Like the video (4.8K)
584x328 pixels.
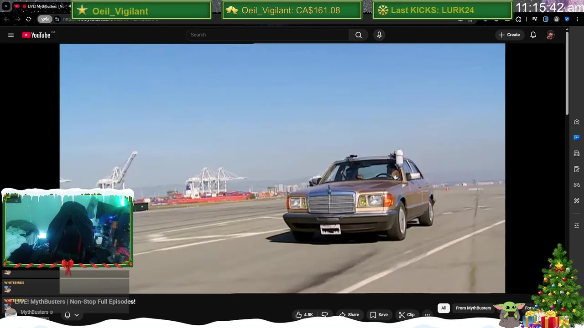pyautogui.click(x=304, y=315)
